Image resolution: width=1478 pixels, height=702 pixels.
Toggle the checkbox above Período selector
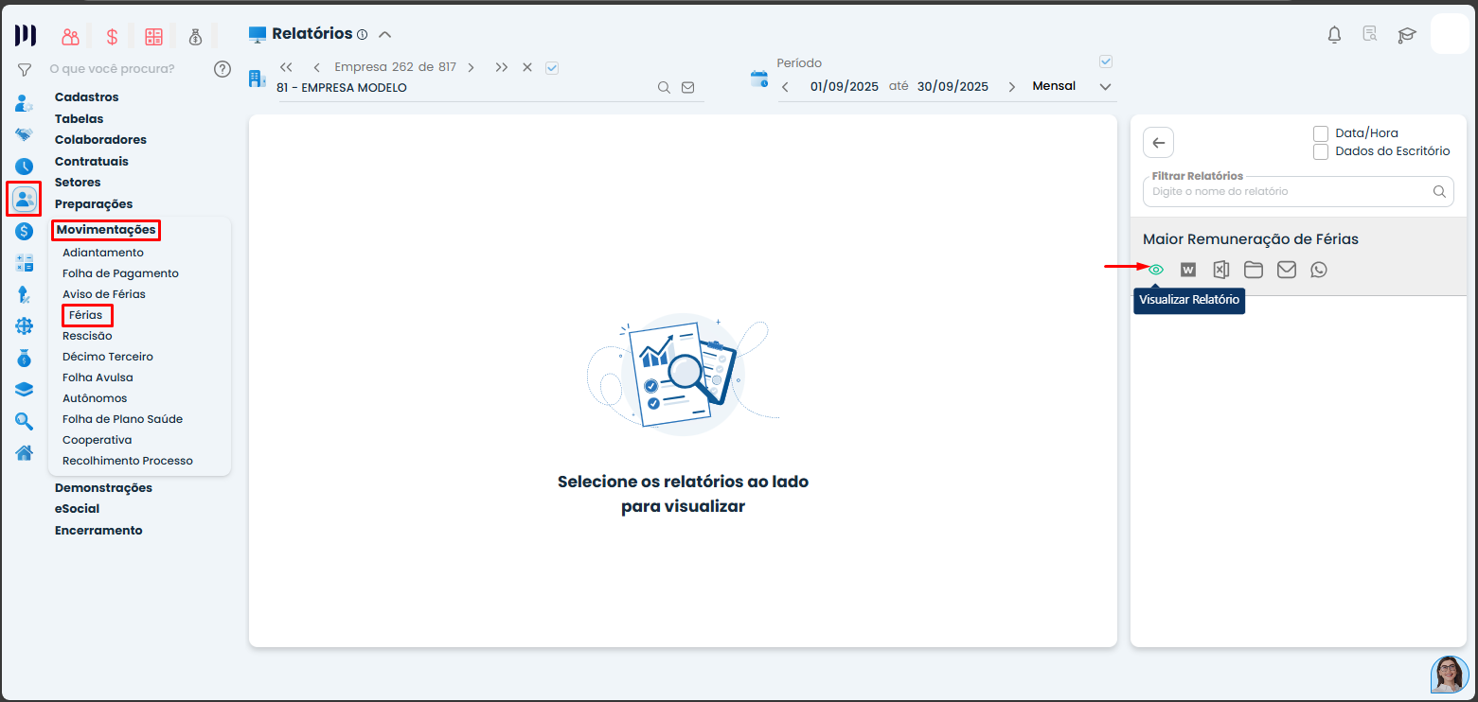pos(1105,61)
